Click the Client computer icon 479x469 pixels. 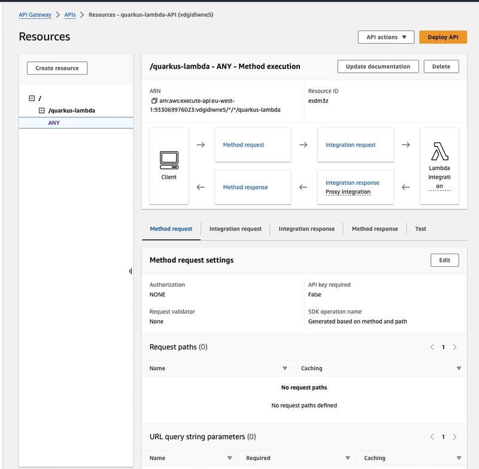coord(169,160)
